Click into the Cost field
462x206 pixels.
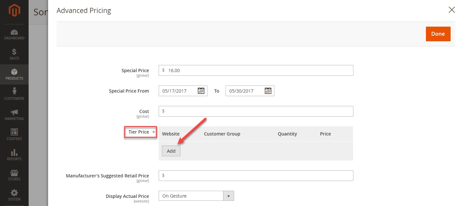point(256,111)
